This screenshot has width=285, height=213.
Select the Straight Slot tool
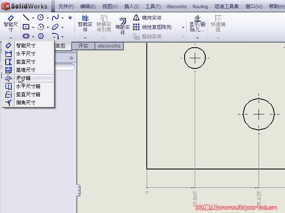click(x=26, y=36)
